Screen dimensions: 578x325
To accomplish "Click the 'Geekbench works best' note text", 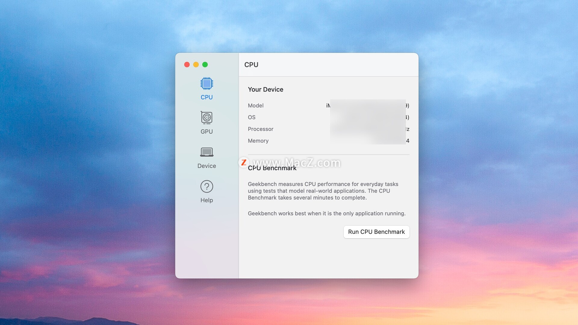I will pos(327,213).
